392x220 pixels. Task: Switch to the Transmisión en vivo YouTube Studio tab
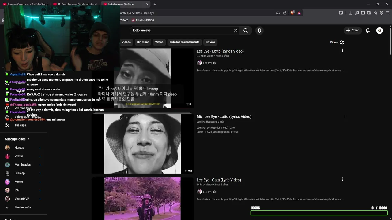point(26,4)
